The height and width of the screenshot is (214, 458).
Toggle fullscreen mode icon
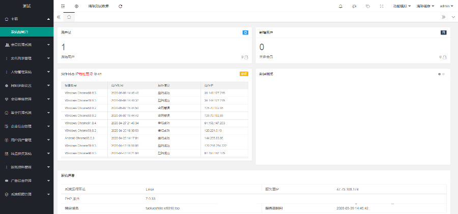coord(382,6)
